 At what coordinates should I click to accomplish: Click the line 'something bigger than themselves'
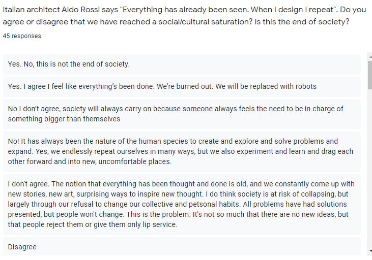(64, 119)
